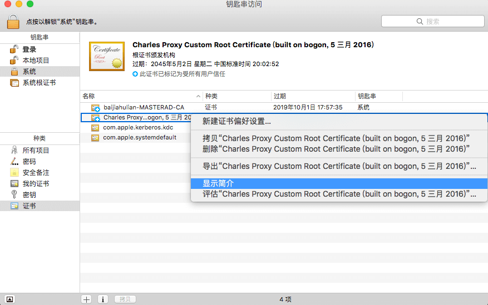Toggle the preview pane button at bottom-left
488x305 pixels.
point(9,299)
